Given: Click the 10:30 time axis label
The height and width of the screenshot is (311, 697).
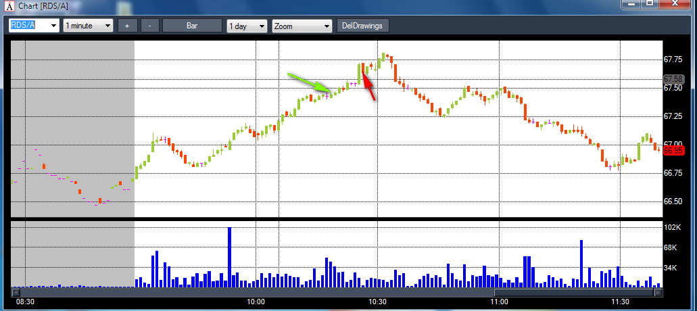Looking at the screenshot, I should click(377, 302).
